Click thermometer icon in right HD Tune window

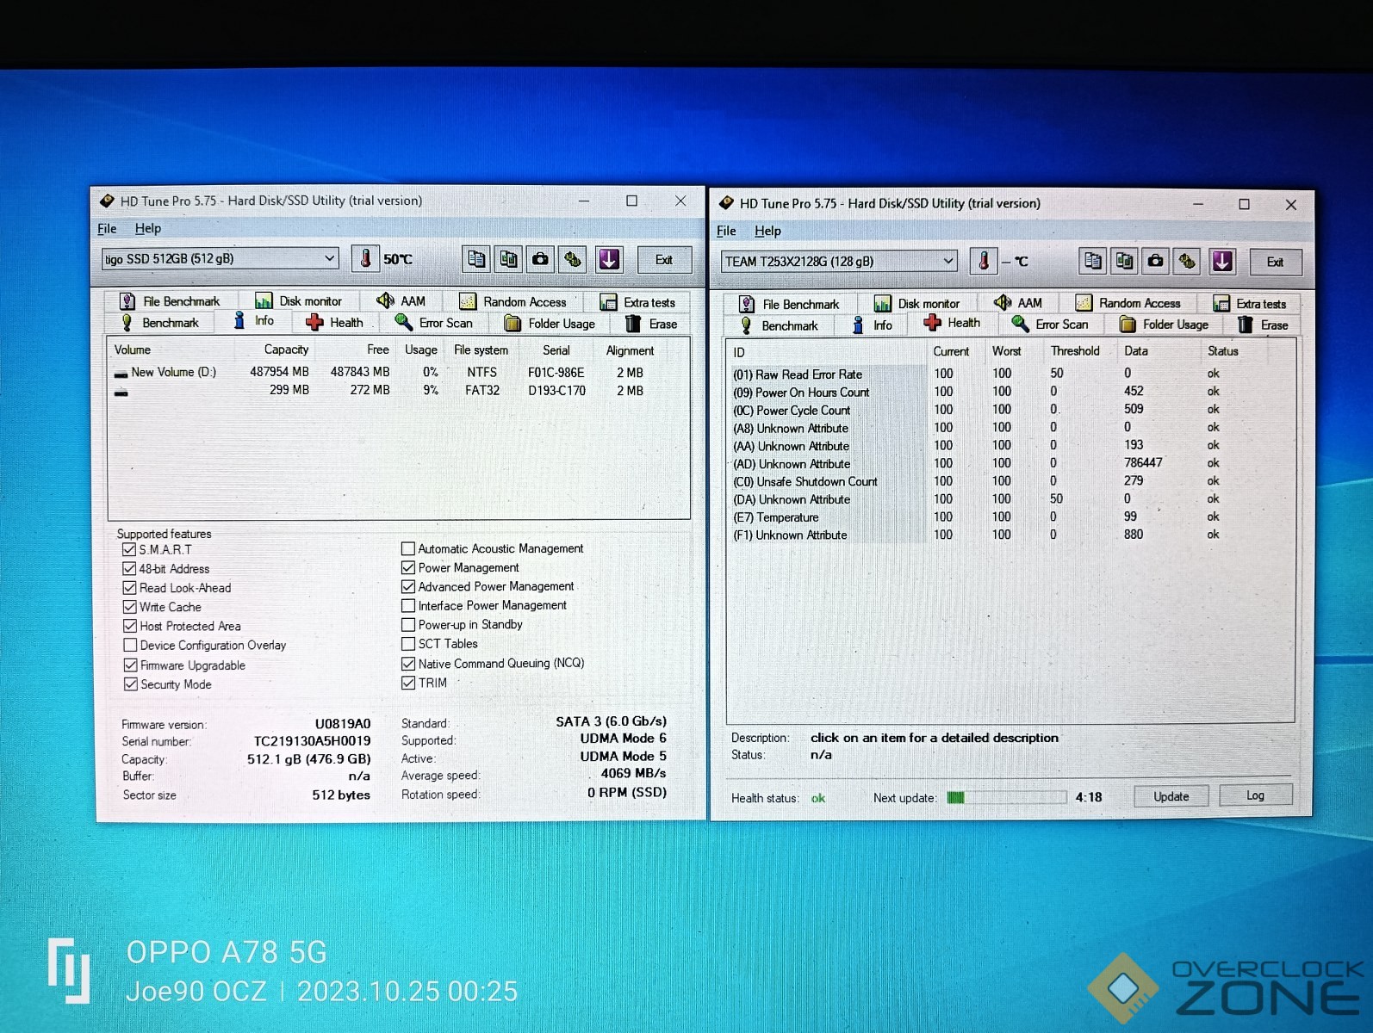click(x=983, y=261)
